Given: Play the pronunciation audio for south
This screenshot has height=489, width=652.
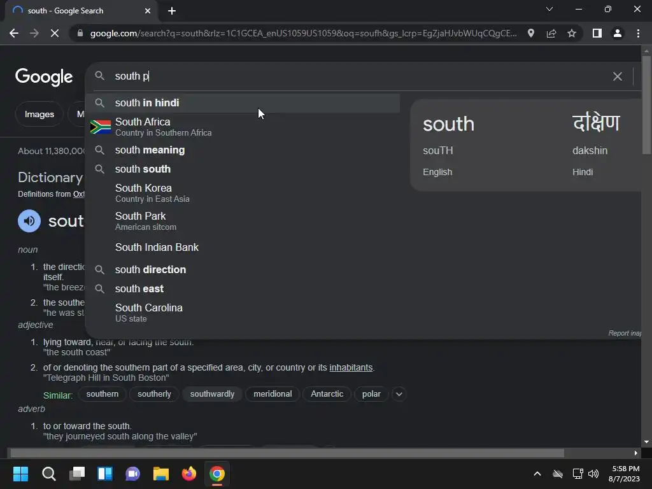Looking at the screenshot, I should click(x=29, y=221).
